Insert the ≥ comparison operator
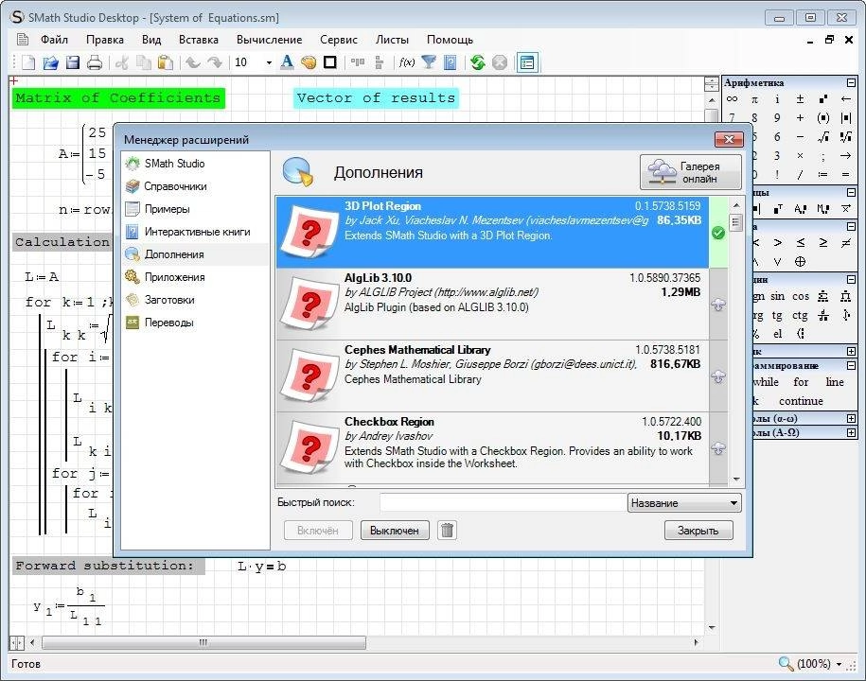The height and width of the screenshot is (681, 866). pos(822,243)
